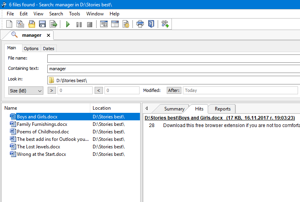This screenshot has height=202, width=300.
Task: Select Poems of Childhood.doc in results
Action: tap(43, 132)
